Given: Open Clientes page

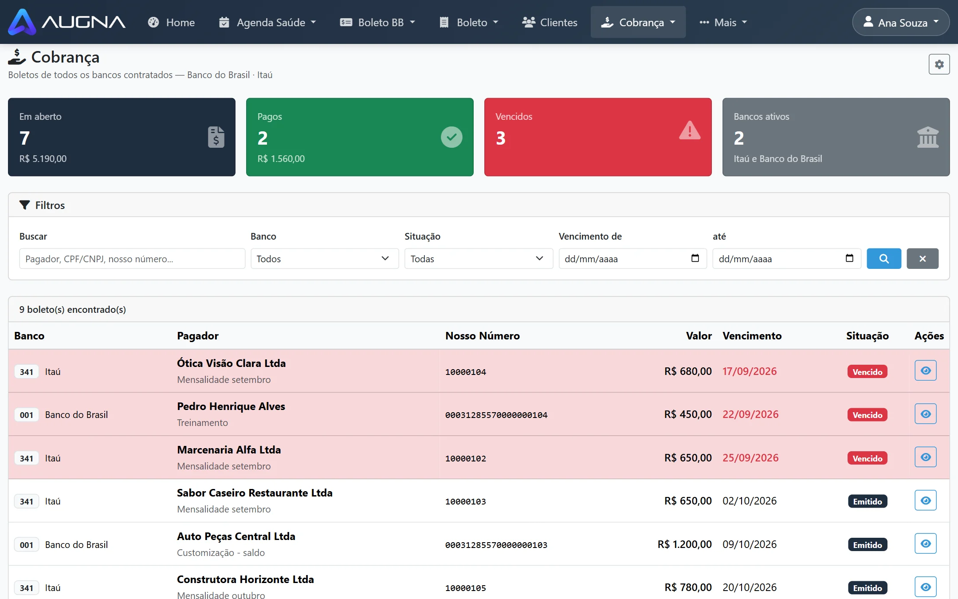Looking at the screenshot, I should (550, 22).
